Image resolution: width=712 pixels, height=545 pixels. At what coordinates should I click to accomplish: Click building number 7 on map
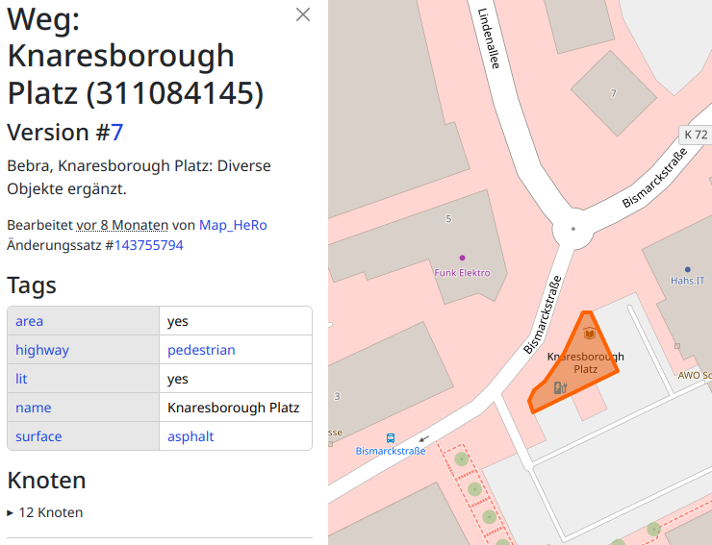pos(614,93)
